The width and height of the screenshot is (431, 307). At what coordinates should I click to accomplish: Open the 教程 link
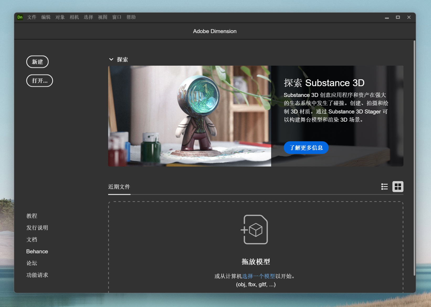(32, 216)
